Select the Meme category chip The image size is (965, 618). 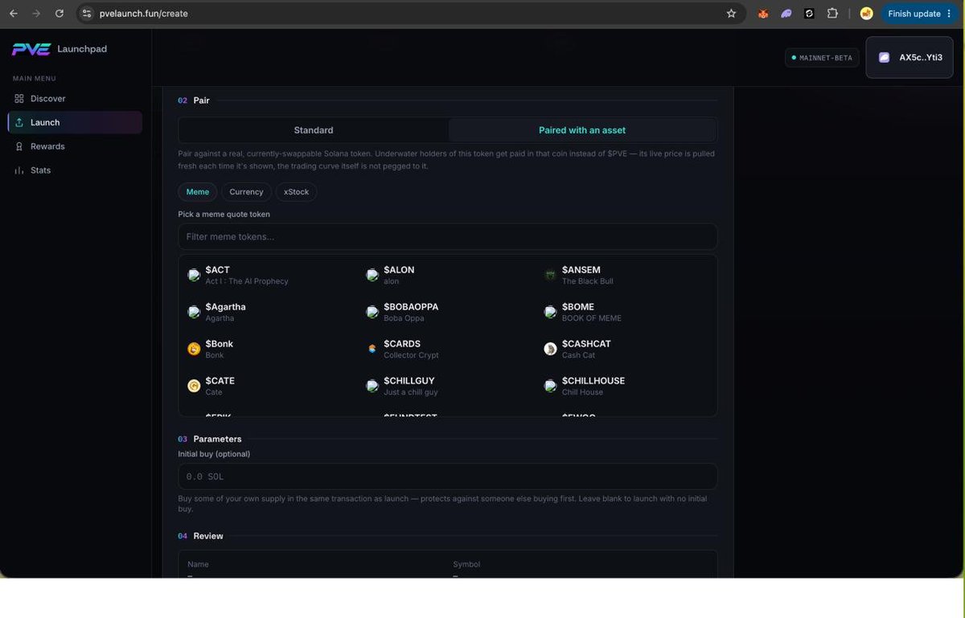pyautogui.click(x=198, y=192)
